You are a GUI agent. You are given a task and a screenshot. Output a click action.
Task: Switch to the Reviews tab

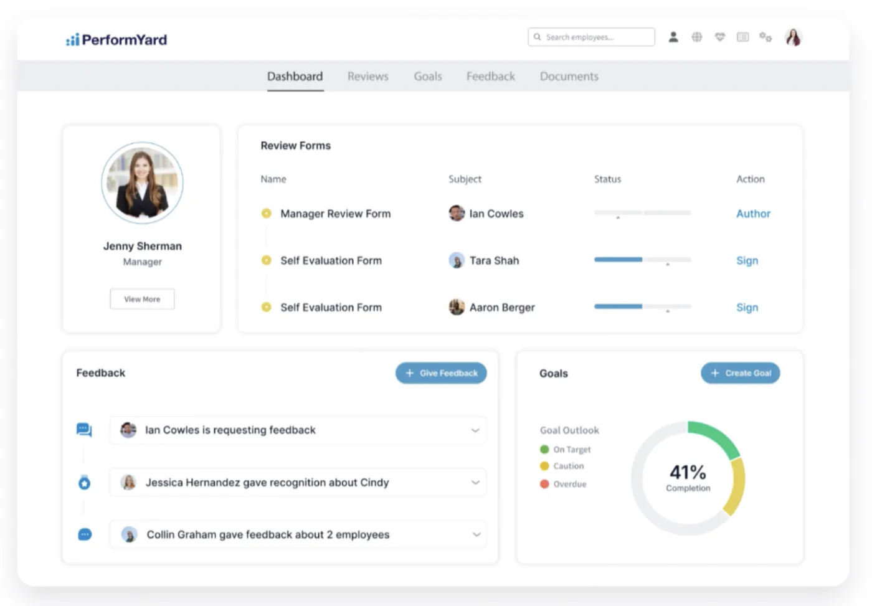coord(368,76)
